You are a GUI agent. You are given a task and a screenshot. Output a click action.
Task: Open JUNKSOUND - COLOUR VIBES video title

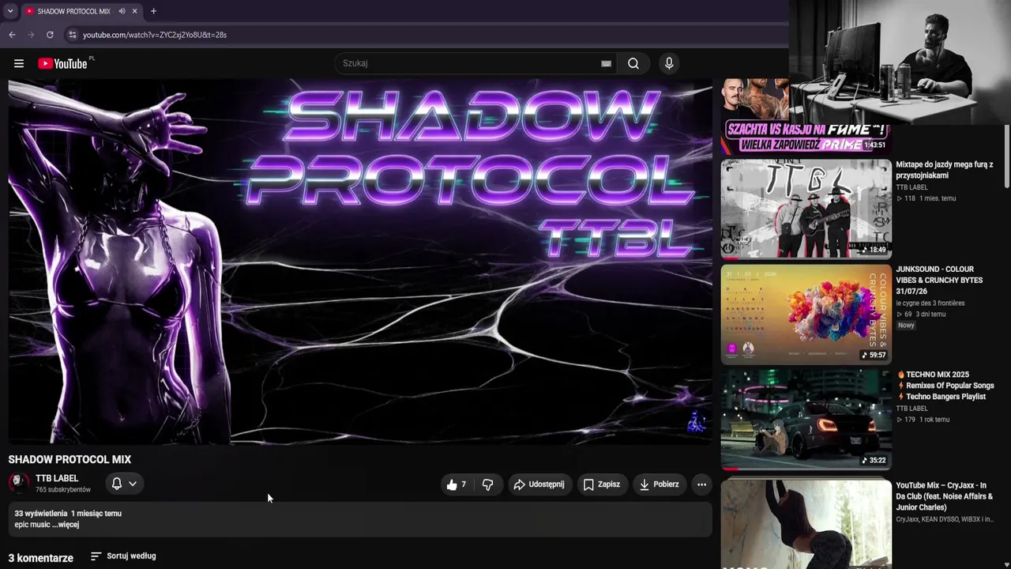tap(940, 280)
